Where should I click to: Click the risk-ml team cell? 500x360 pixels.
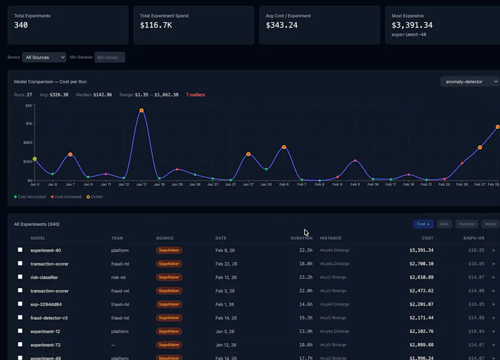[x=118, y=277]
